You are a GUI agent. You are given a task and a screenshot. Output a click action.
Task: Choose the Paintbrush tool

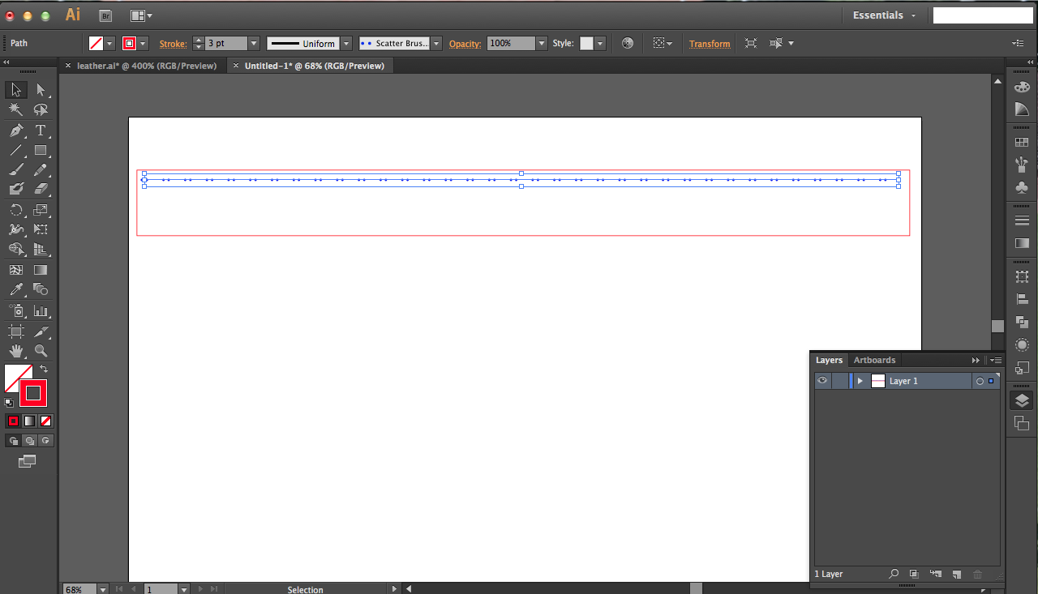point(16,169)
